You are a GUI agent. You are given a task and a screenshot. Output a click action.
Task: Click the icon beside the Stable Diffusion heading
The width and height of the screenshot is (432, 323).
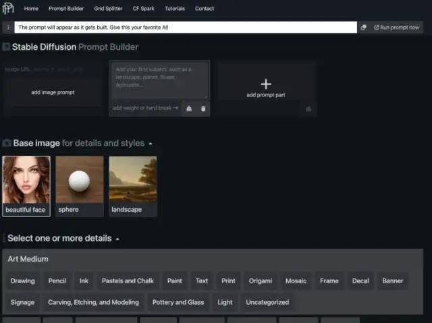coord(6,47)
